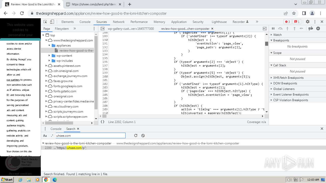Screen dimensions: 326x183
Task: Refresh the search results
Action: tap(136, 136)
